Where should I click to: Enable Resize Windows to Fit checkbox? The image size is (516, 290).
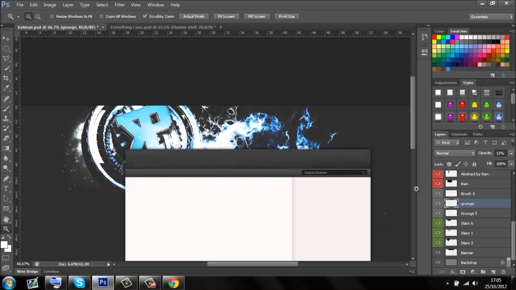point(52,17)
